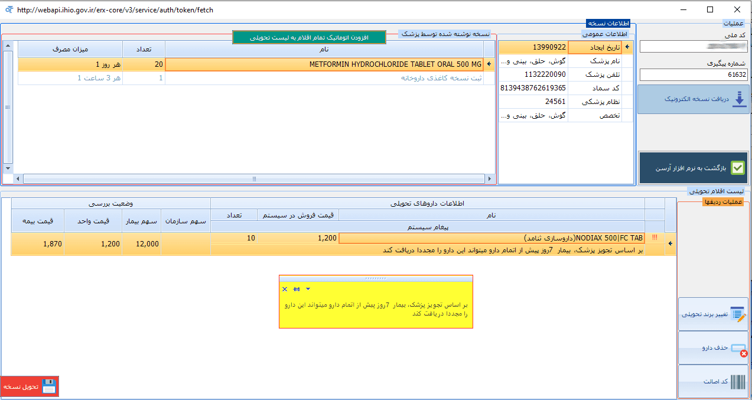Click the نظام پزشکی value 24561

tap(533, 102)
